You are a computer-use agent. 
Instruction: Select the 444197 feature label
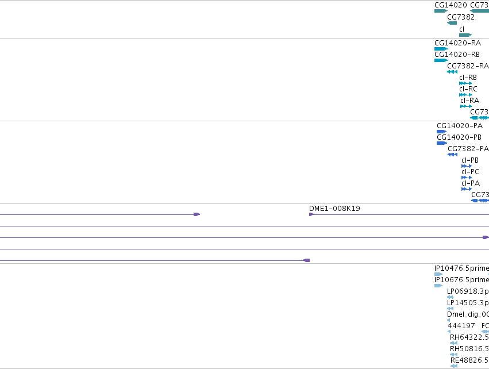[461, 326]
